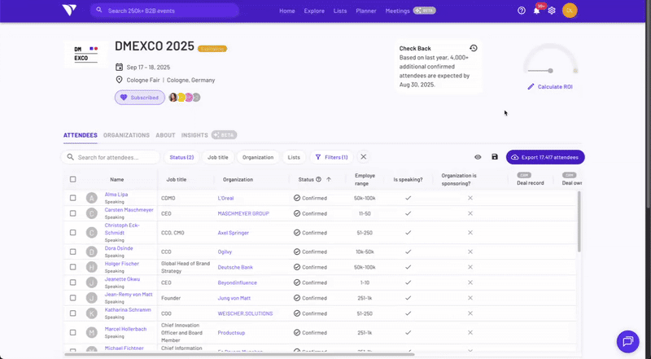Viewport: 651px width, 359px height.
Task: Sort by the Name column header
Action: click(x=116, y=179)
